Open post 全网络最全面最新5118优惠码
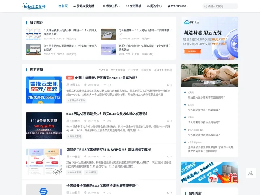This screenshot has height=195, width=260. click(103, 186)
